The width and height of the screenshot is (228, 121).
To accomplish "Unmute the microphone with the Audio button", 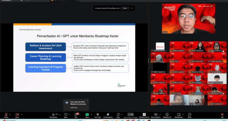I will click(6, 115).
